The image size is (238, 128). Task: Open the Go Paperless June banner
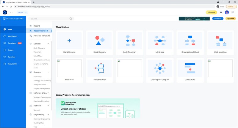pyautogui.click(x=194, y=19)
